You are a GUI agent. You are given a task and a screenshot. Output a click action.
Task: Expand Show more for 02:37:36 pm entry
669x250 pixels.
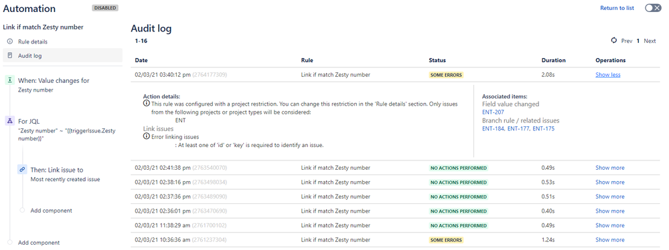tap(610, 197)
